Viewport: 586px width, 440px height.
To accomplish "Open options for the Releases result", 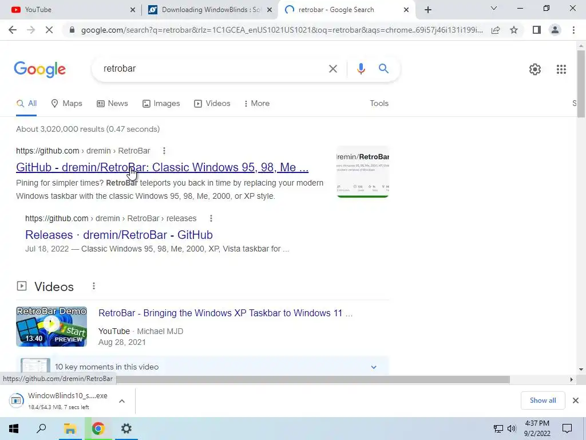I will [211, 218].
